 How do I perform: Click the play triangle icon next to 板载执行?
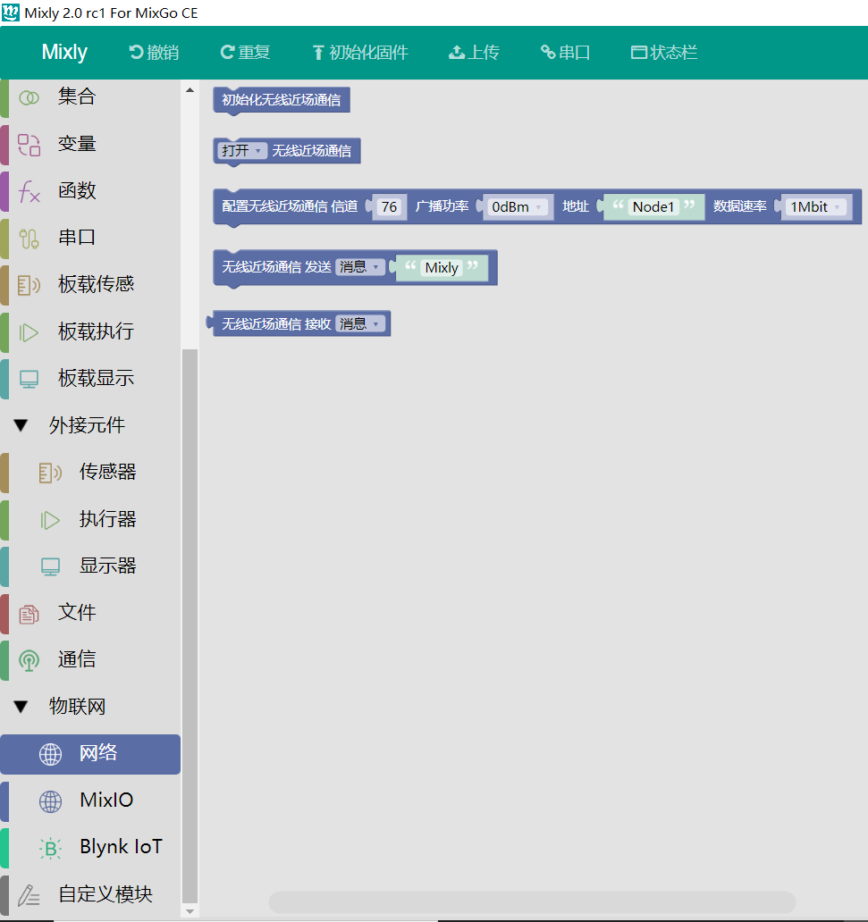(29, 333)
